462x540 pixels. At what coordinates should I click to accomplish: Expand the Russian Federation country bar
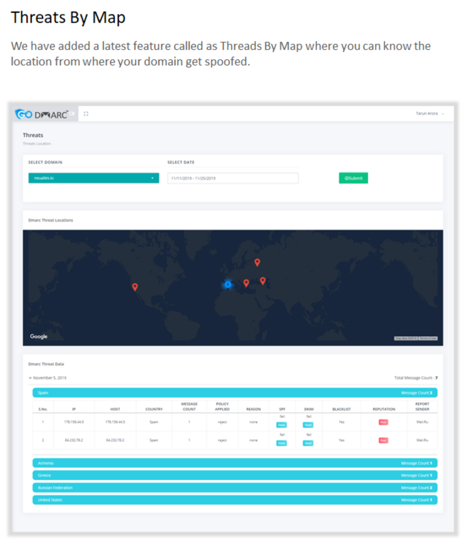pos(235,488)
